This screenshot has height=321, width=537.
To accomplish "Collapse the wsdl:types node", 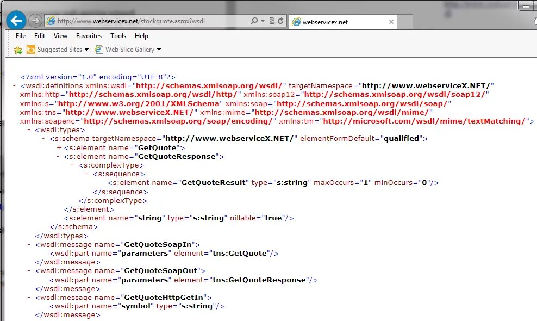I will click(x=29, y=129).
